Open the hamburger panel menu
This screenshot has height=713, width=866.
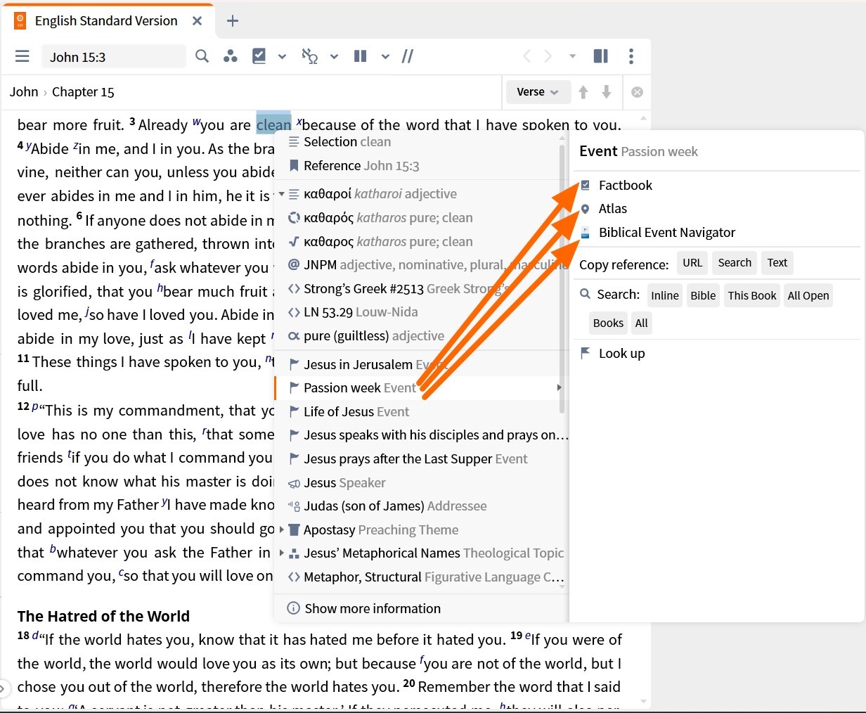pos(22,56)
